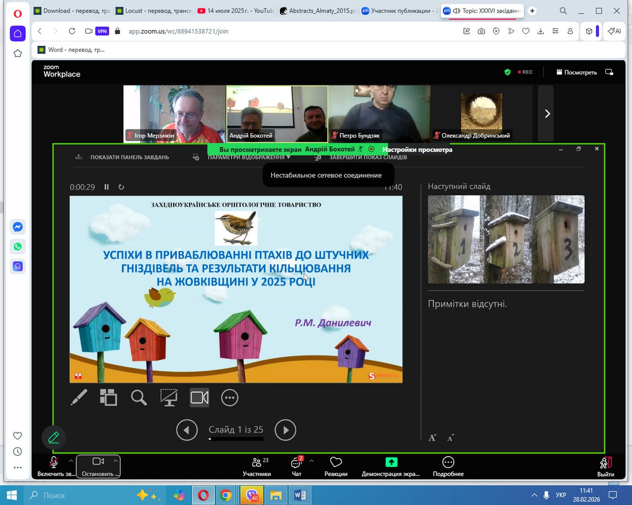The image size is (632, 505).
Task: Switch to the Abstracts_Almaty_2015 tab
Action: pos(318,11)
